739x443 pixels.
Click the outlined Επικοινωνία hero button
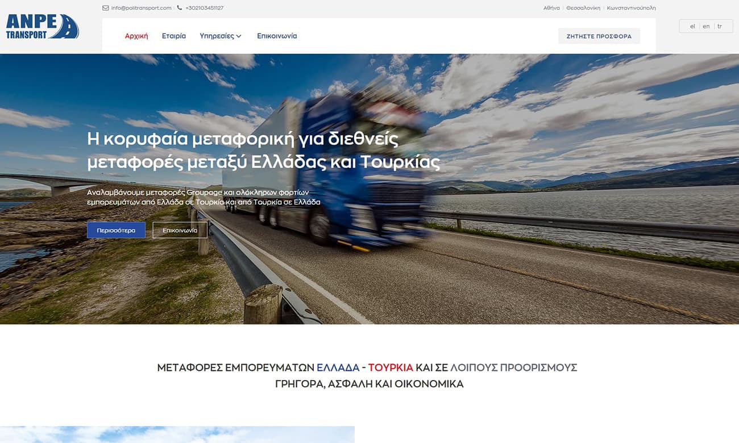[x=180, y=230]
